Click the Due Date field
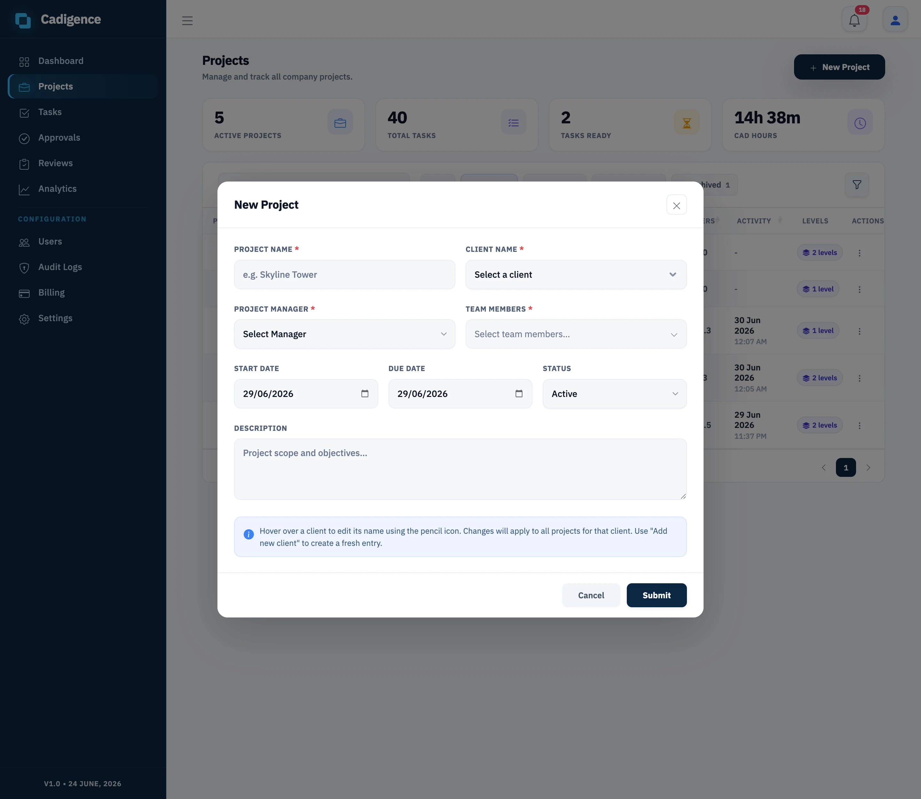Image resolution: width=921 pixels, height=799 pixels. [460, 394]
